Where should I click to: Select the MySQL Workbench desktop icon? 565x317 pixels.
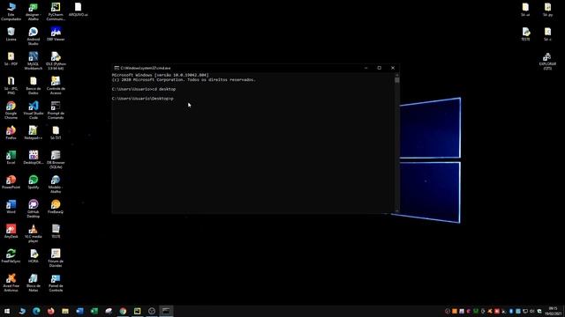(x=34, y=61)
